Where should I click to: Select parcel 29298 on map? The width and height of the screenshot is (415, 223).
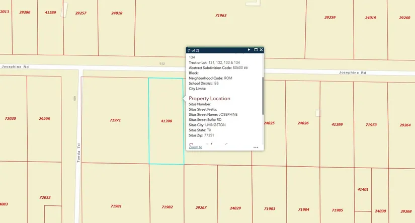point(44,119)
